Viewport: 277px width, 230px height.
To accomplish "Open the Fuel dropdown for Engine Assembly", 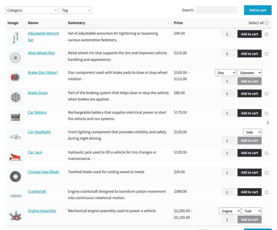I will (252, 211).
